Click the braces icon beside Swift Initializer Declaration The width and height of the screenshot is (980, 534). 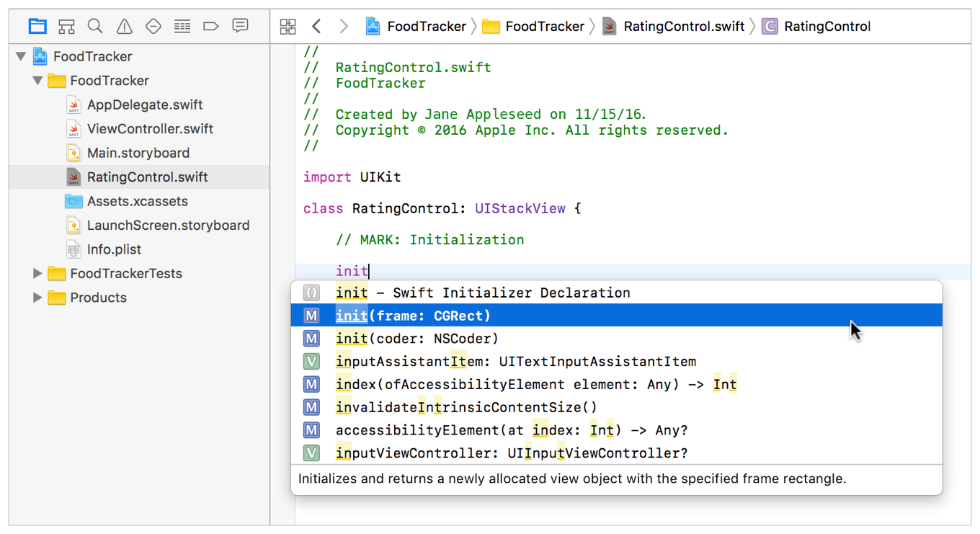pos(311,293)
